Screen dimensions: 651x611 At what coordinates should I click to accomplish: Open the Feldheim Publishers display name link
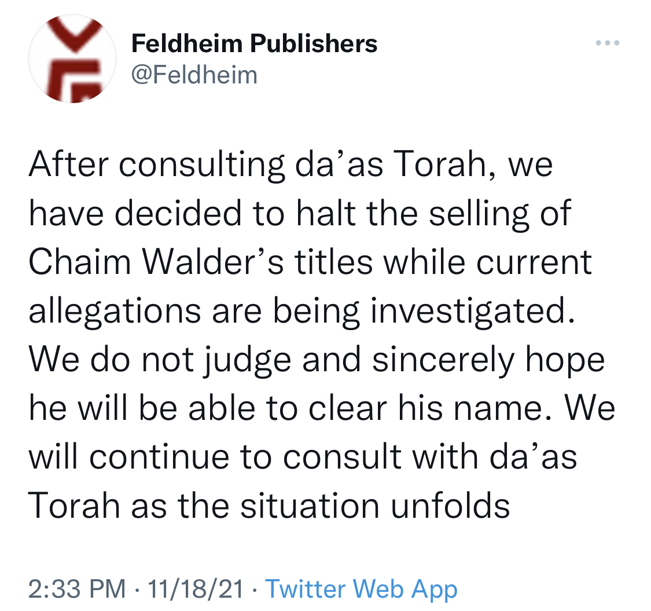254,43
